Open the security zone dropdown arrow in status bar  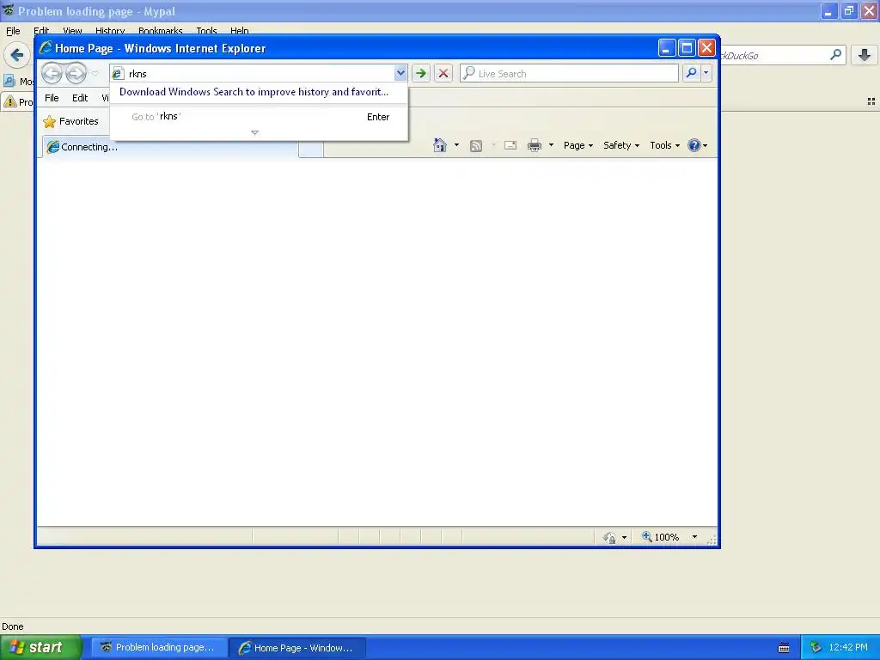click(x=624, y=538)
